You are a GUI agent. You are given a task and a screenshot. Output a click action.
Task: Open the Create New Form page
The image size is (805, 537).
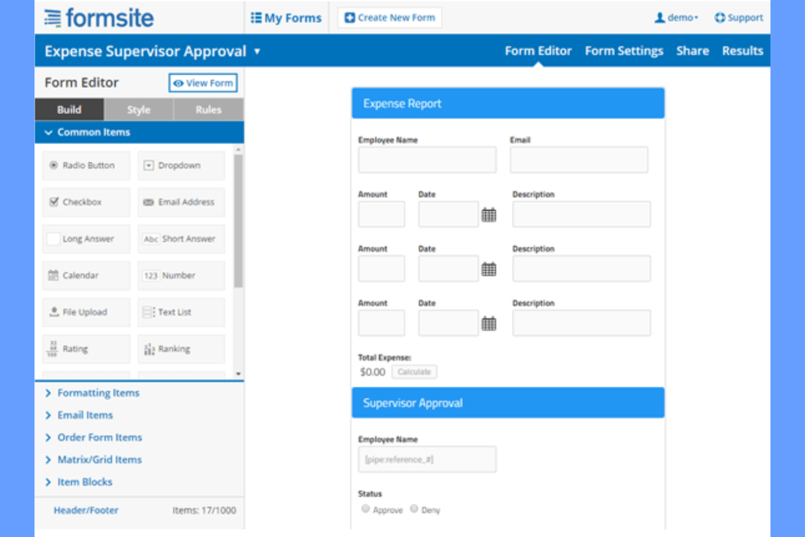click(389, 17)
